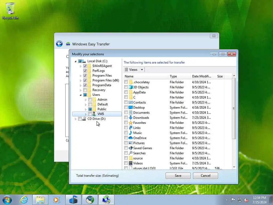Uncheck the $WinREAgent folder checkbox
Image resolution: width=273 pixels, height=205 pixels.
point(85,66)
